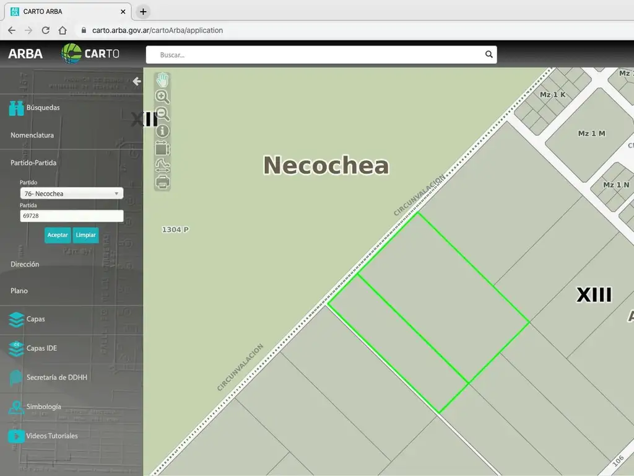Open the Simbología panel
The width and height of the screenshot is (634, 476).
43,407
